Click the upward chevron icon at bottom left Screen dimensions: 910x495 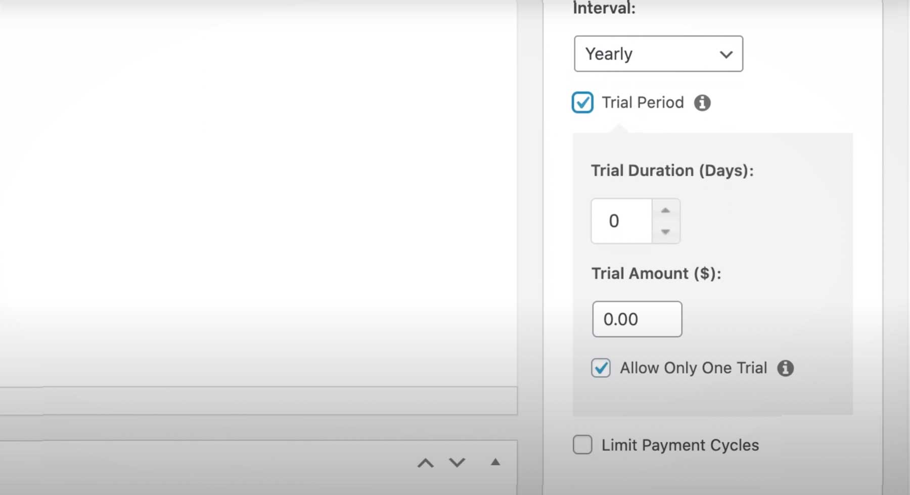tap(425, 462)
